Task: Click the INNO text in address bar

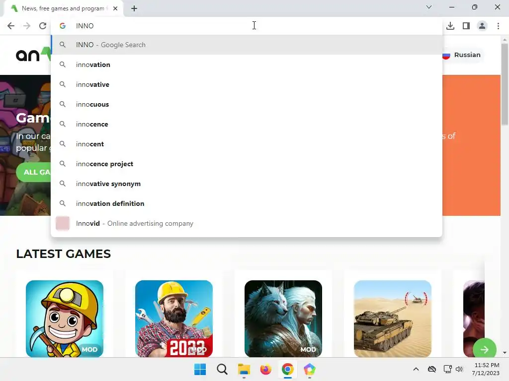Action: pos(85,26)
